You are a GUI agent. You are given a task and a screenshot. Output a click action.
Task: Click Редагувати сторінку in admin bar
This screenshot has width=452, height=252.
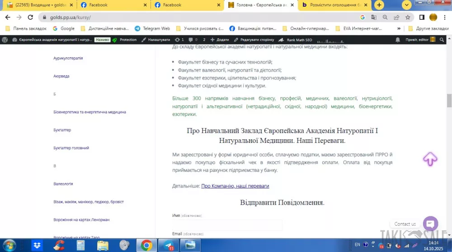pyautogui.click(x=254, y=40)
